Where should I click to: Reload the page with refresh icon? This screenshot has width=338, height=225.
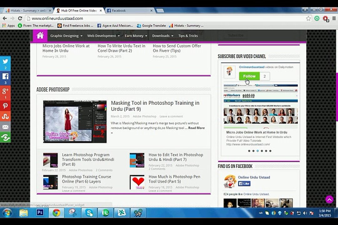[20, 18]
